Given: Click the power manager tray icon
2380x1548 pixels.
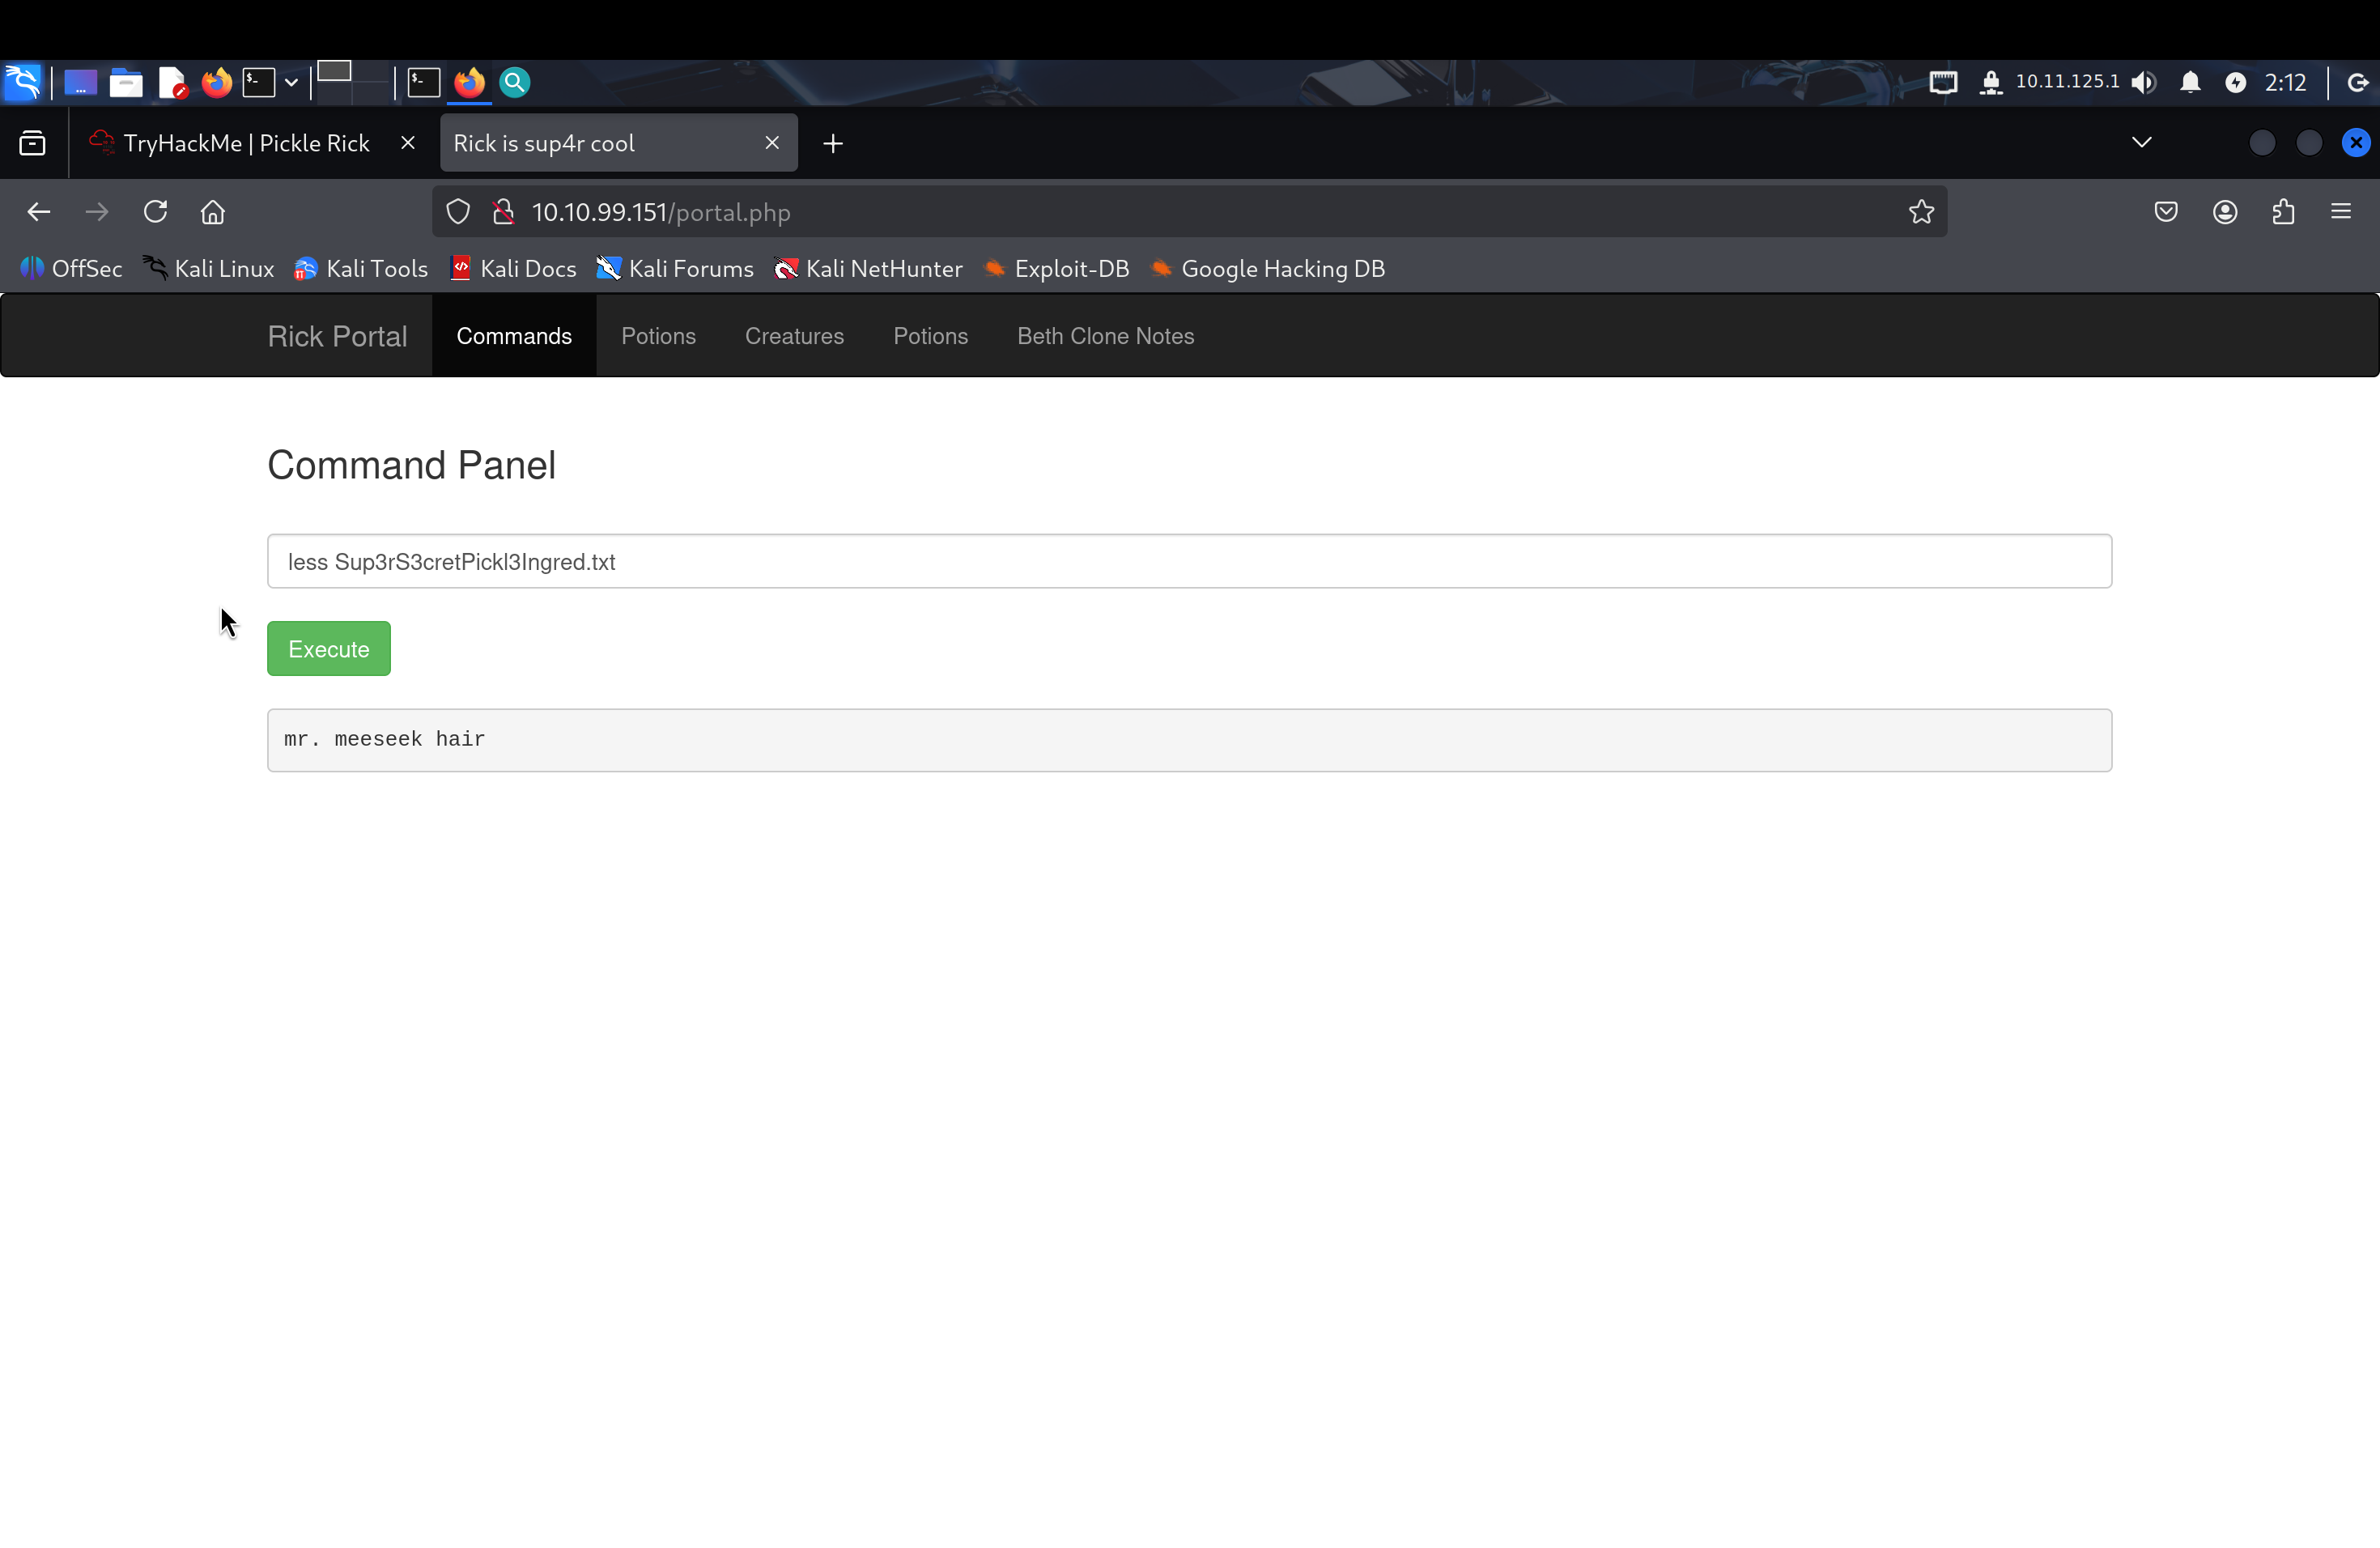Looking at the screenshot, I should point(2236,82).
